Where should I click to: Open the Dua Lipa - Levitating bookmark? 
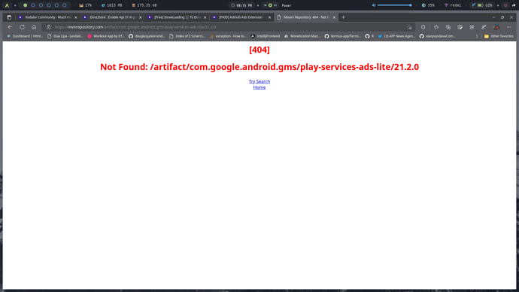[x=65, y=36]
